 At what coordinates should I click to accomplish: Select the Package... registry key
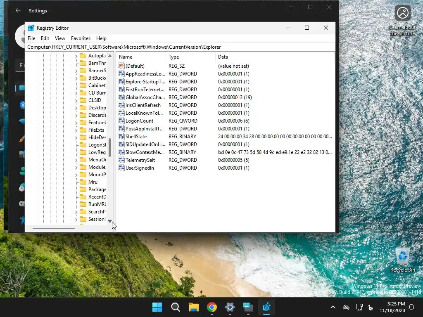97,189
